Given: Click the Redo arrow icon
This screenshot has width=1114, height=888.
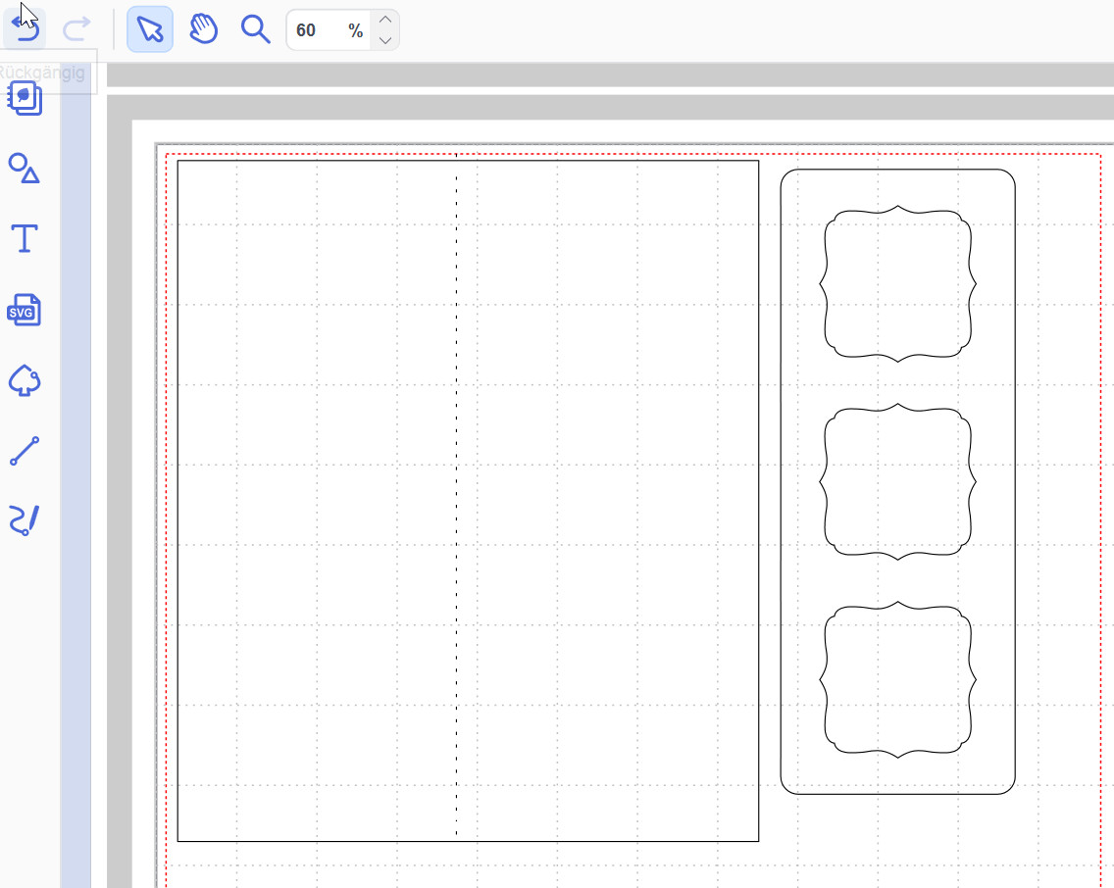Looking at the screenshot, I should [x=76, y=29].
